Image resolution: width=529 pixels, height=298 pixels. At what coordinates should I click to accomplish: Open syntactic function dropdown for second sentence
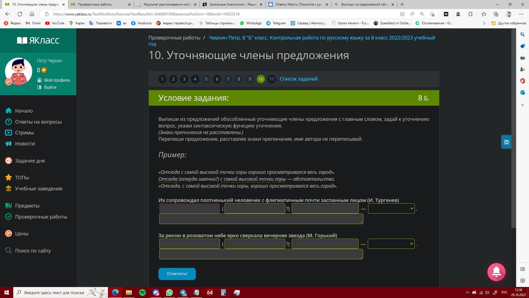pos(391,244)
